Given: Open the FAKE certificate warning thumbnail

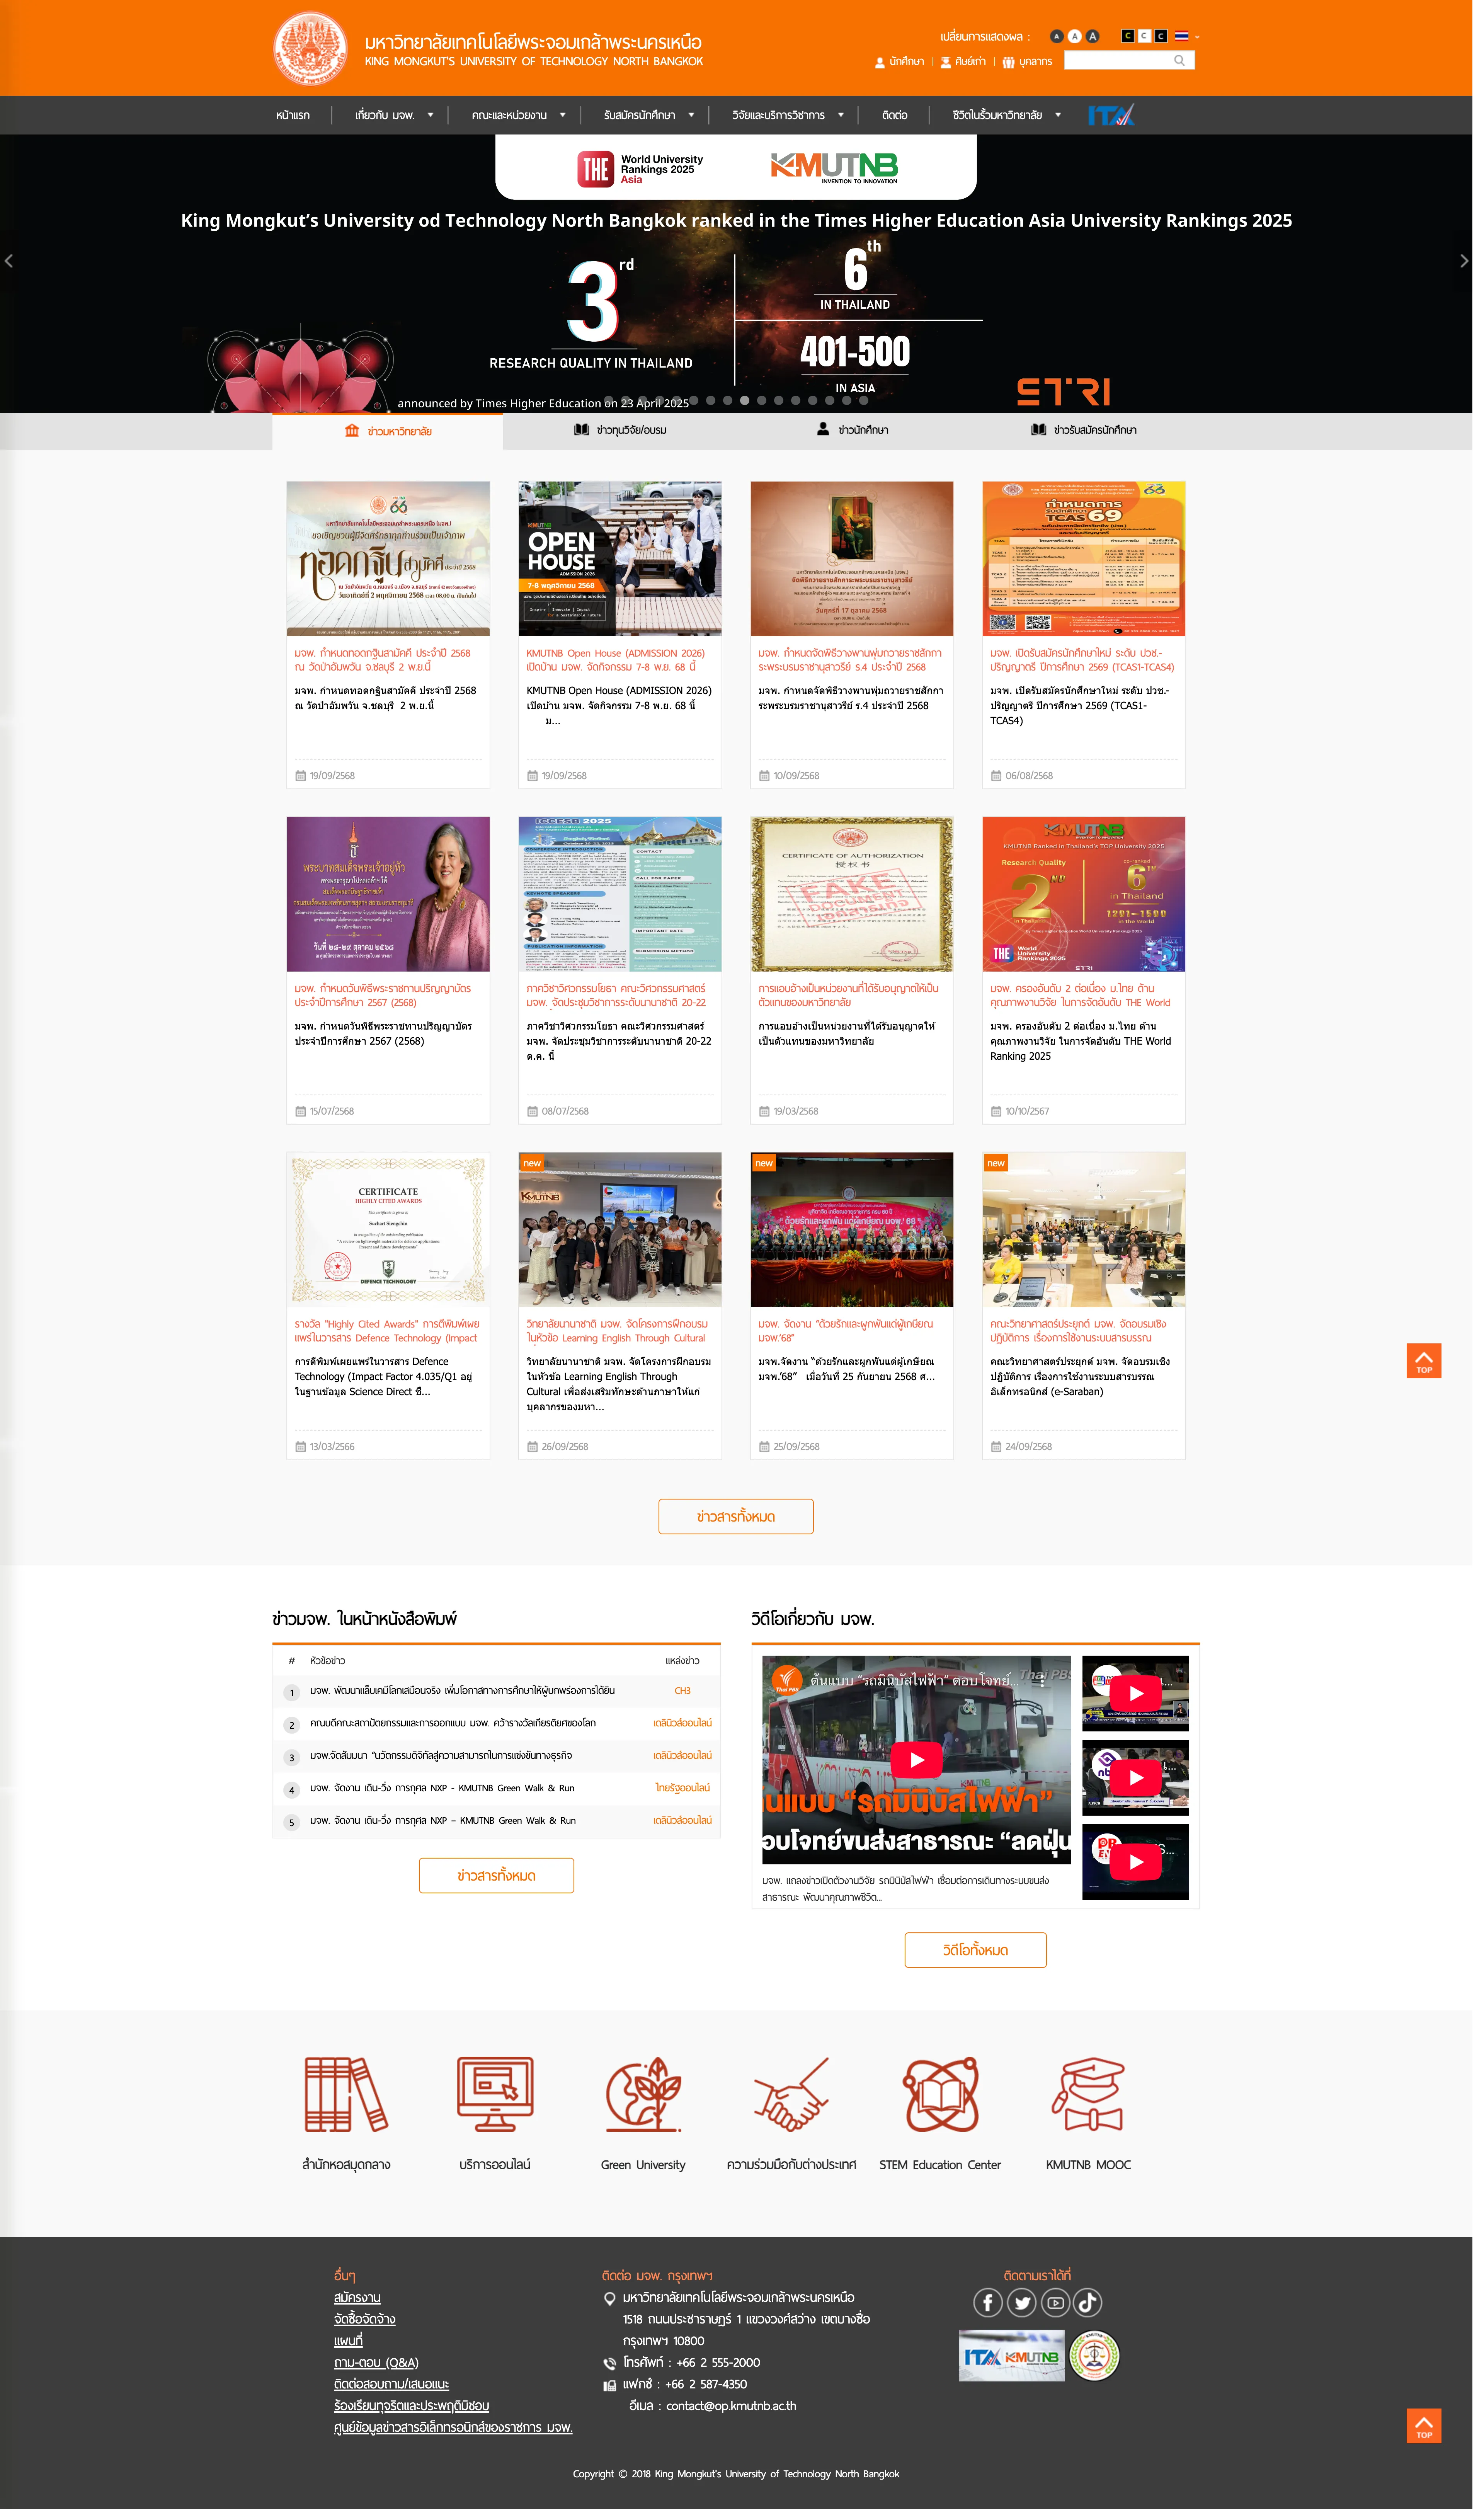Looking at the screenshot, I should point(852,894).
